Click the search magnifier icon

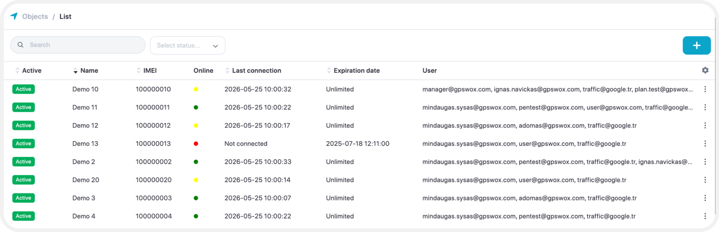(20, 45)
